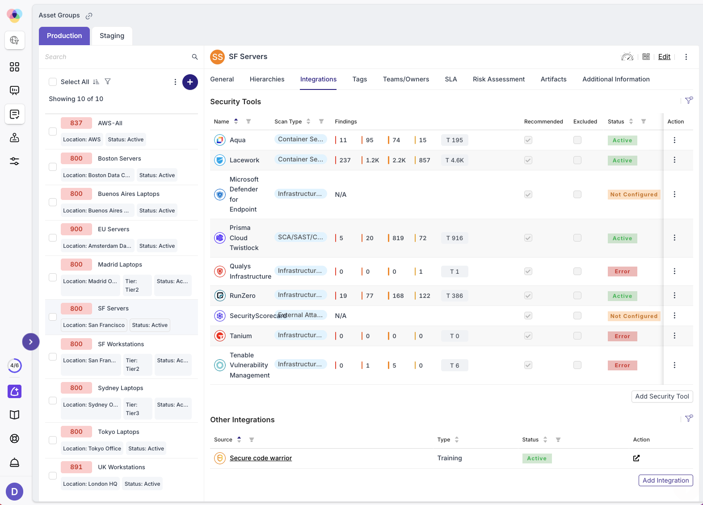Click the 4/6 progress ring indicator
703x505 pixels.
[x=15, y=365]
